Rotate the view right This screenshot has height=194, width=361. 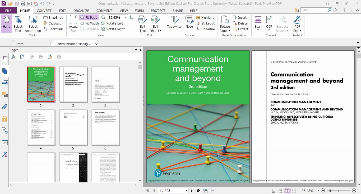pyautogui.click(x=113, y=29)
